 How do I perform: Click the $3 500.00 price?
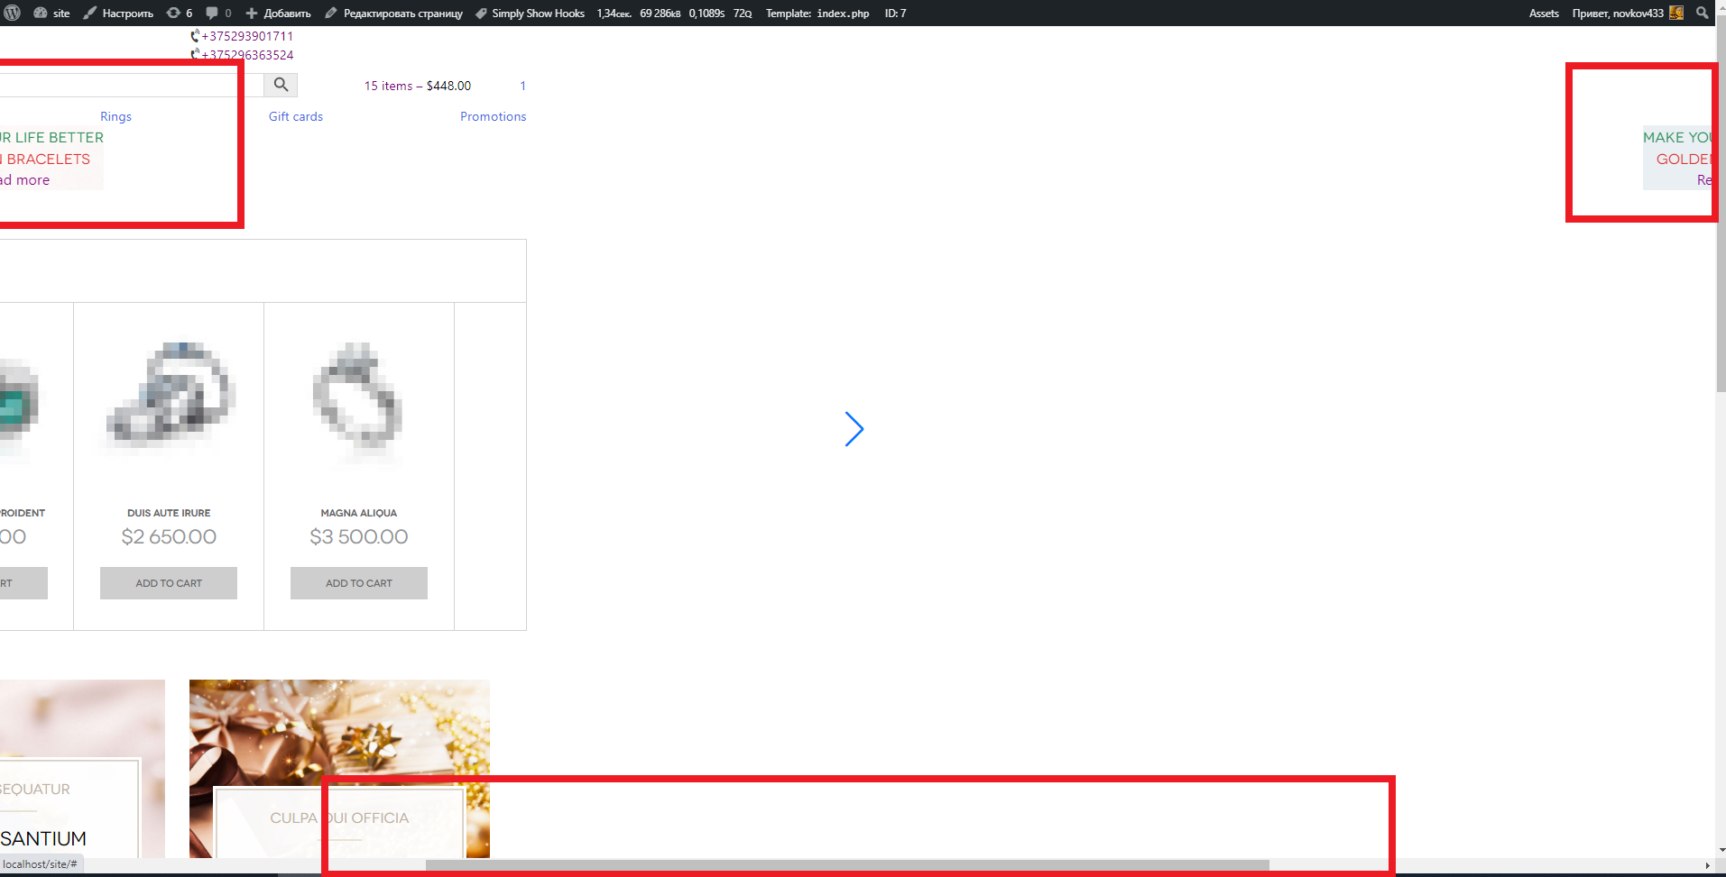pyautogui.click(x=359, y=537)
